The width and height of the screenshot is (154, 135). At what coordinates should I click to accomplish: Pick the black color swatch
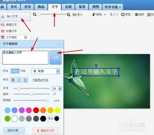coord(43,119)
